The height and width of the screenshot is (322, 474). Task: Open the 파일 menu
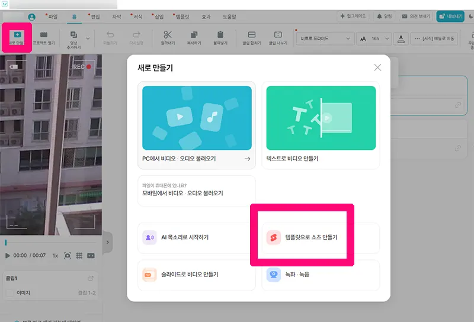[53, 17]
